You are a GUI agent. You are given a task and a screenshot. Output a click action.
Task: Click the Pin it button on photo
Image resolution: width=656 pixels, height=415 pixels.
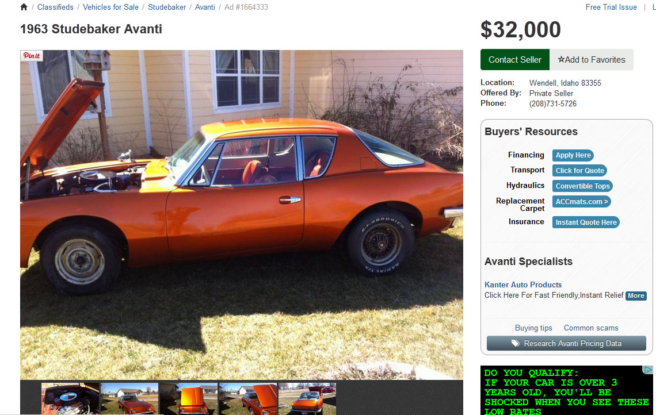tap(32, 56)
